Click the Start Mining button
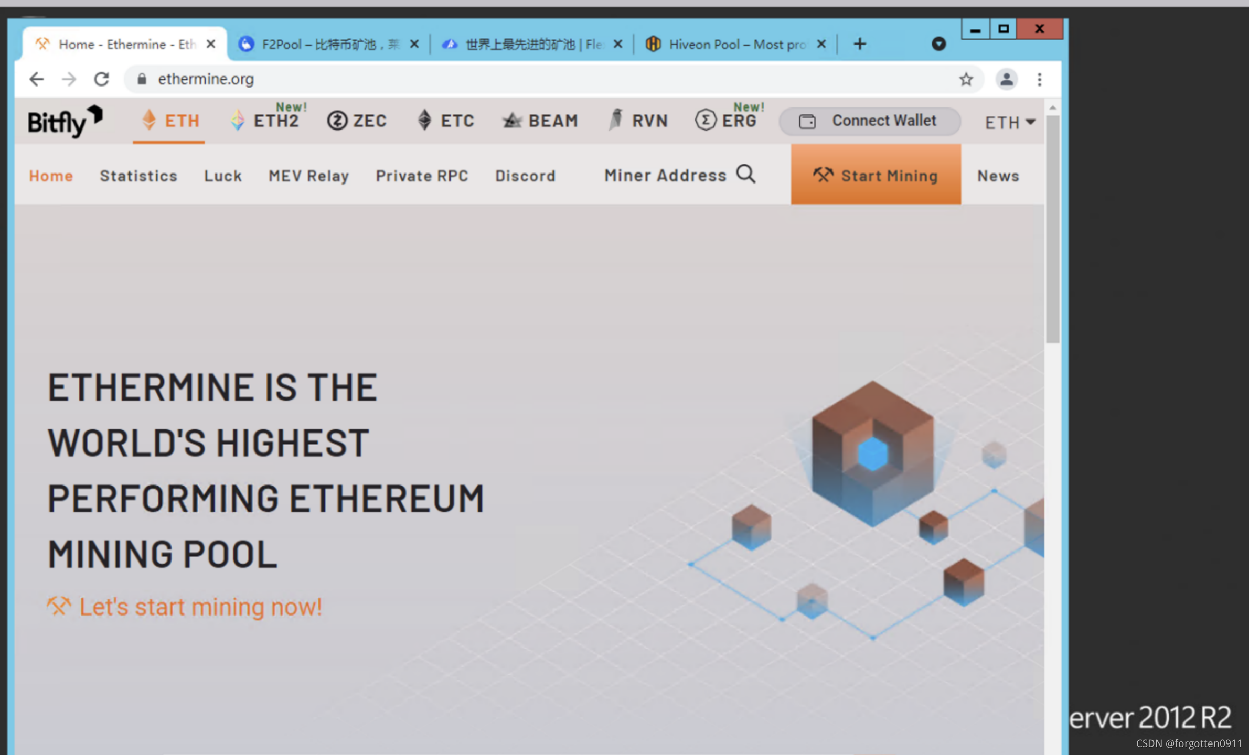Image resolution: width=1249 pixels, height=755 pixels. point(876,175)
